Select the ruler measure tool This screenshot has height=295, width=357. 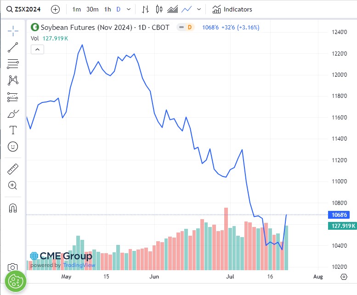click(x=13, y=169)
